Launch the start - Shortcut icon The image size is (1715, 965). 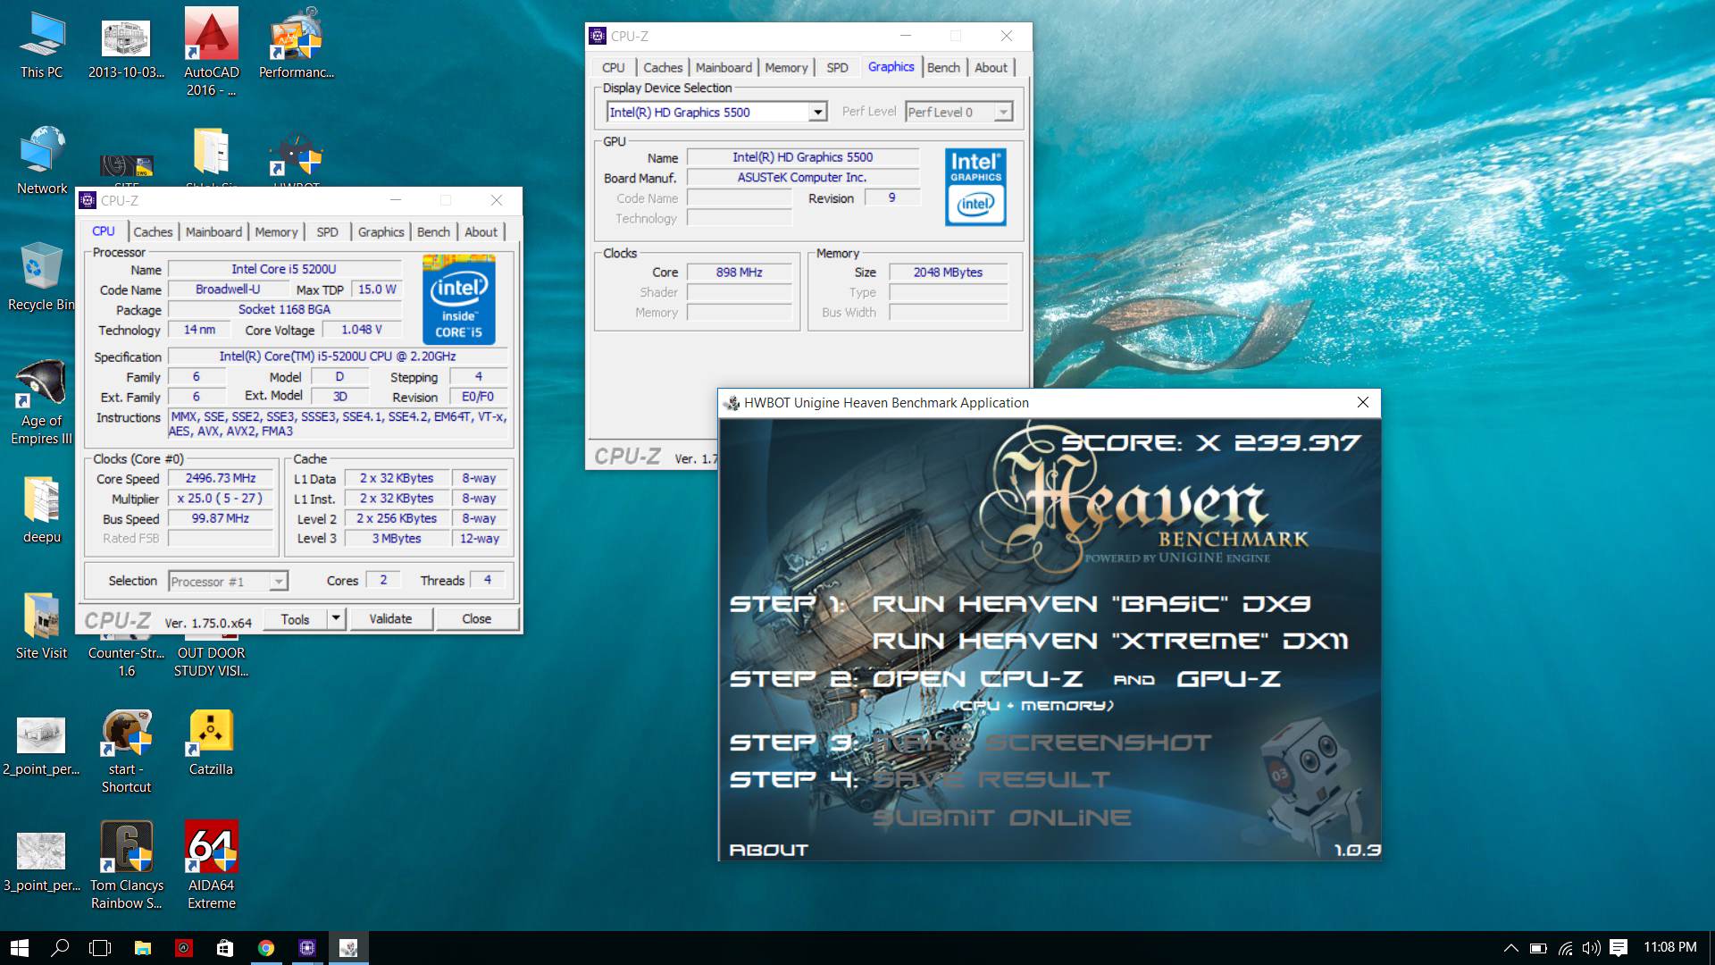(x=126, y=751)
